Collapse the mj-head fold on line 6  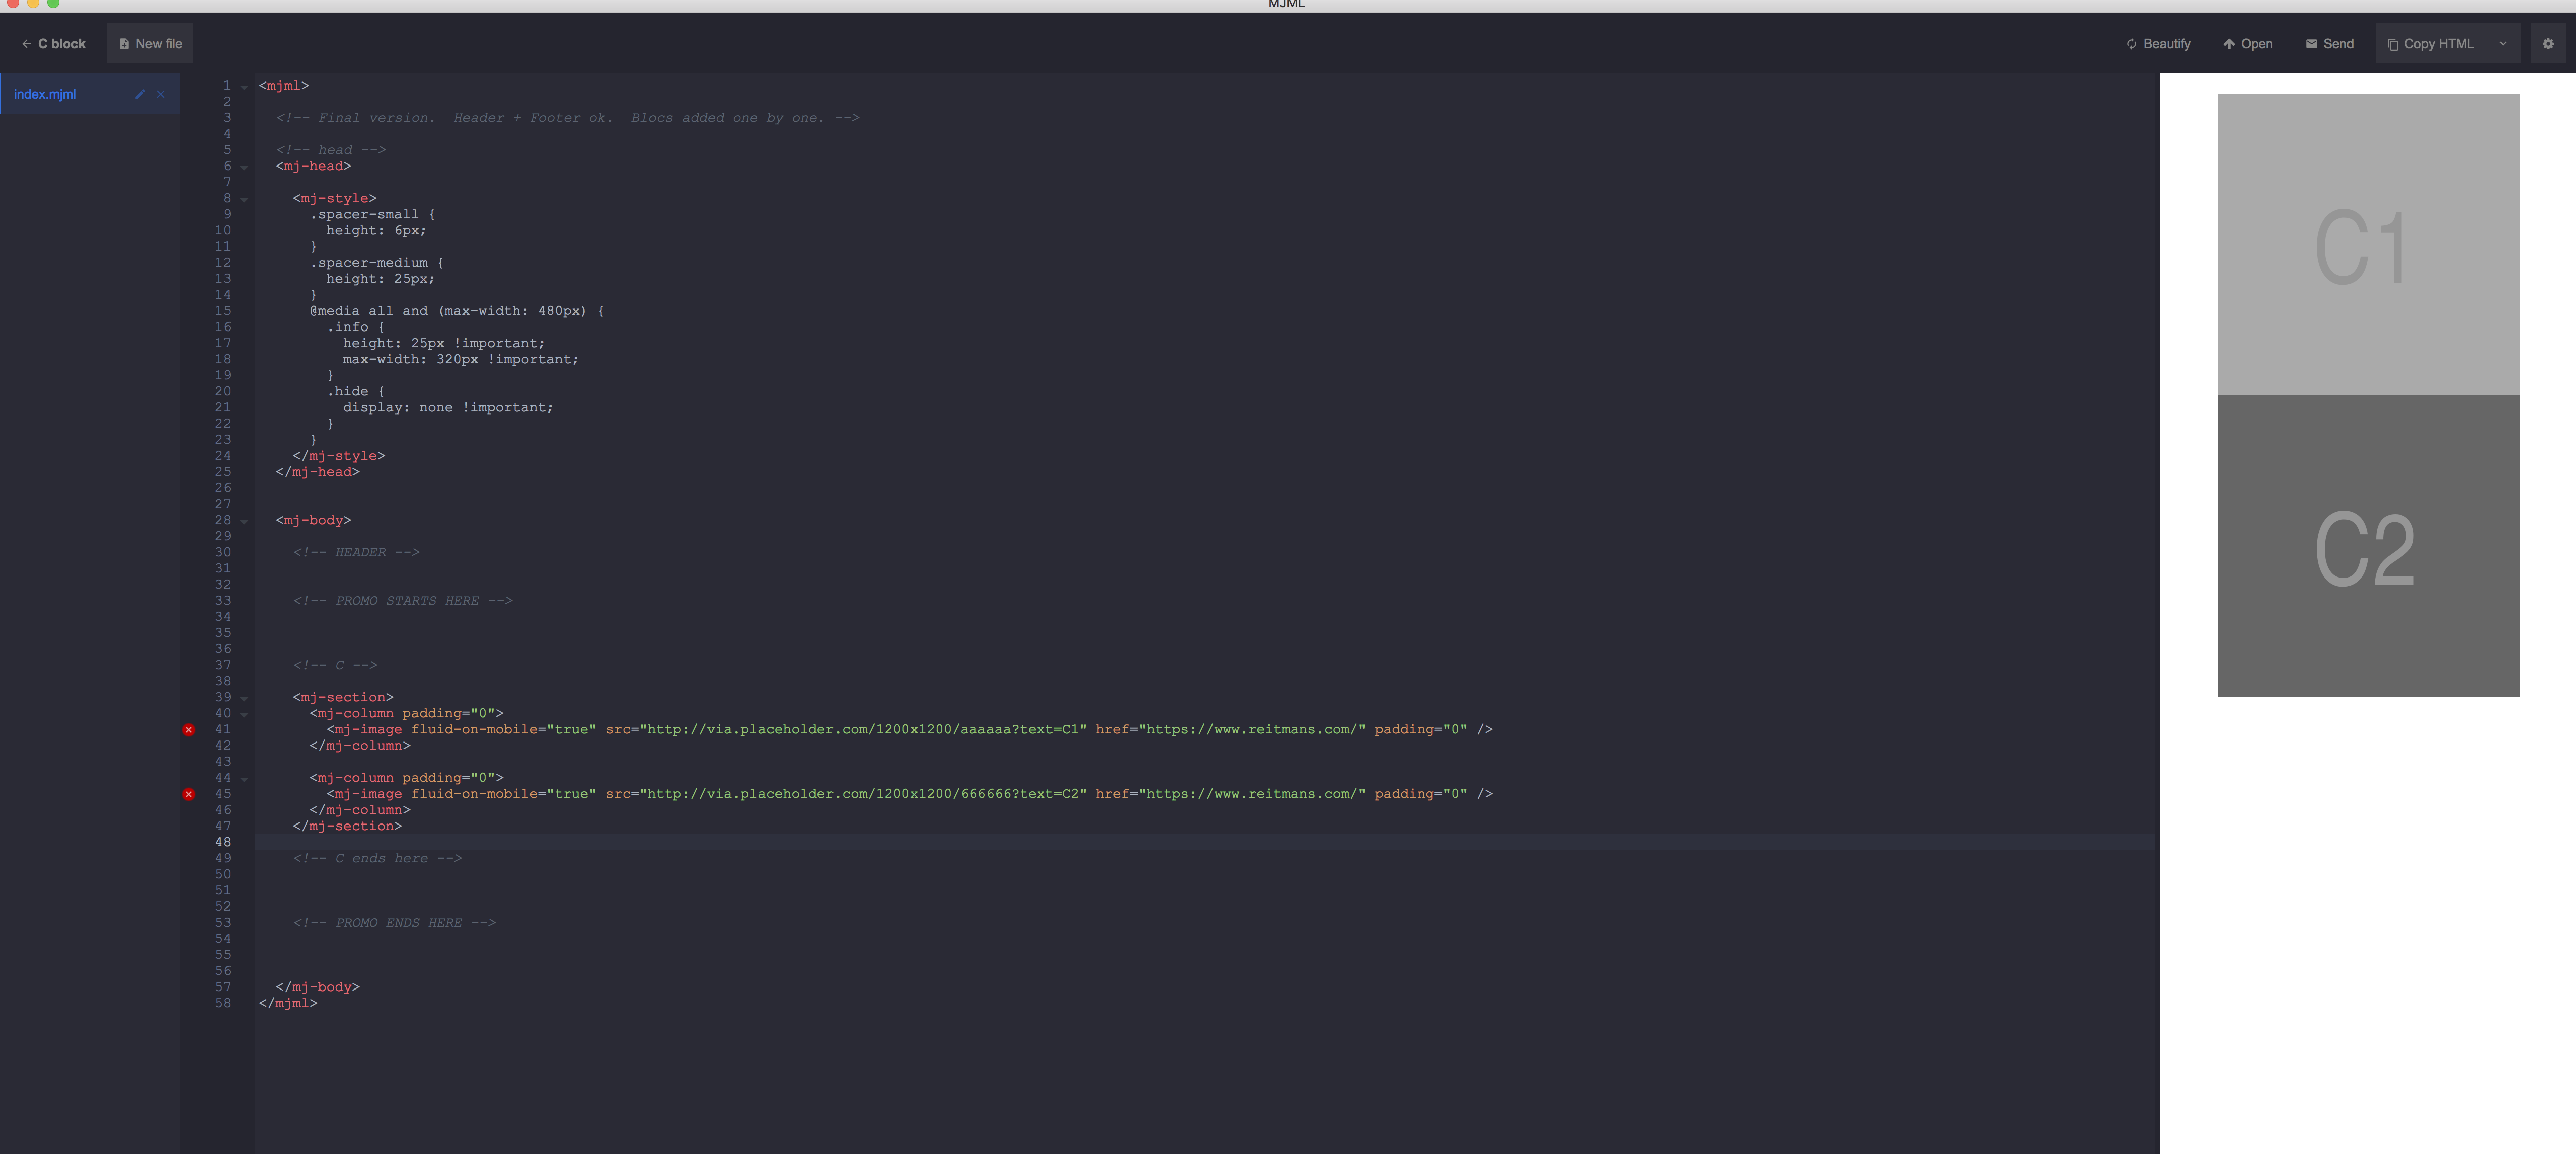pyautogui.click(x=243, y=167)
